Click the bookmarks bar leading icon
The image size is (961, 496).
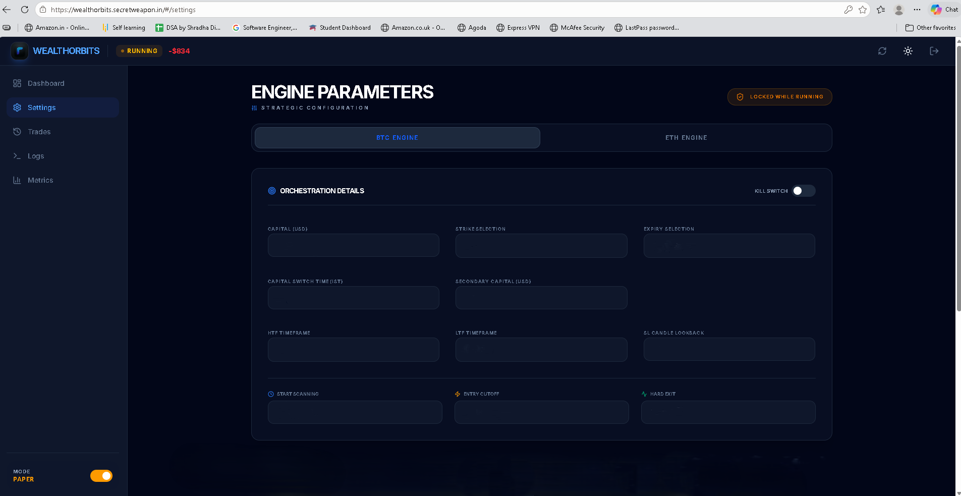point(7,28)
